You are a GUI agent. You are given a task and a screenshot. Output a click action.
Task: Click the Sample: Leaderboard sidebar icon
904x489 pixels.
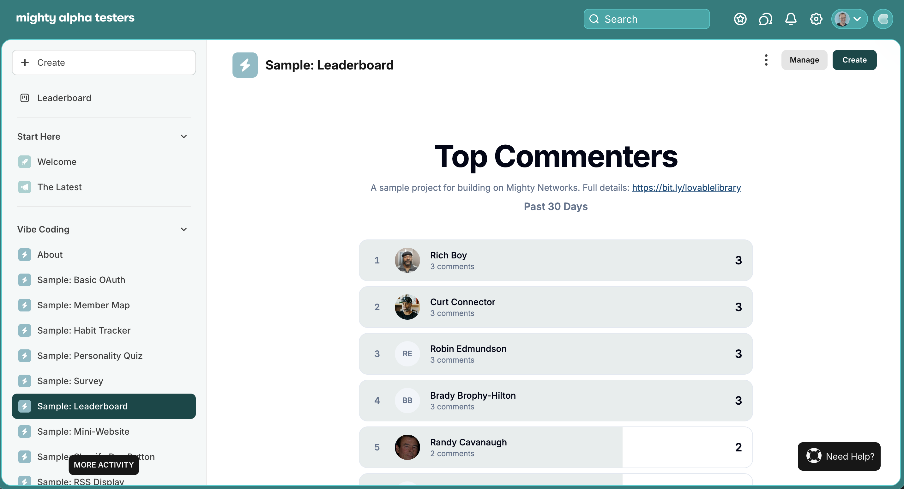pyautogui.click(x=25, y=406)
